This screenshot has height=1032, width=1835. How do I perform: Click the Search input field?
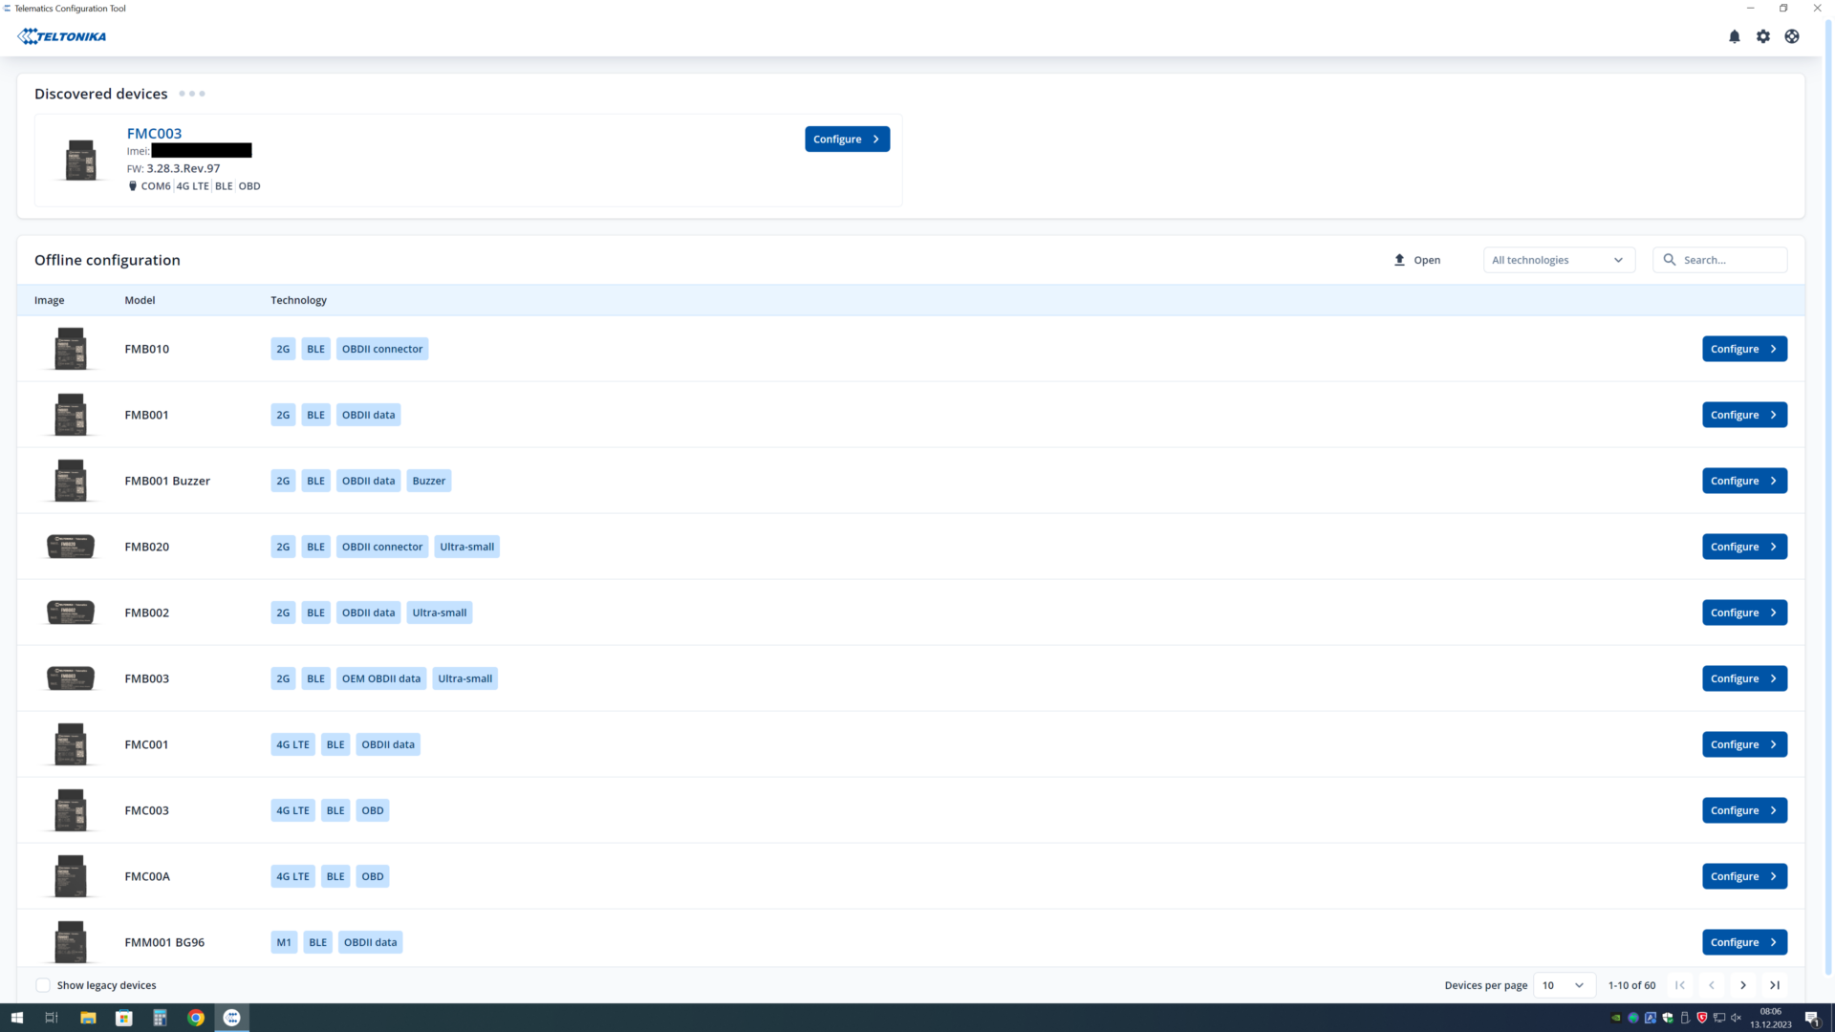coord(1720,260)
